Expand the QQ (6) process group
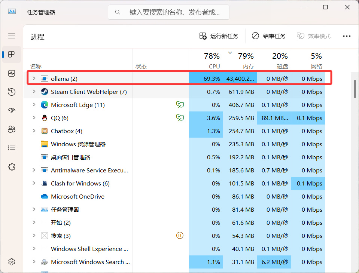 34,117
